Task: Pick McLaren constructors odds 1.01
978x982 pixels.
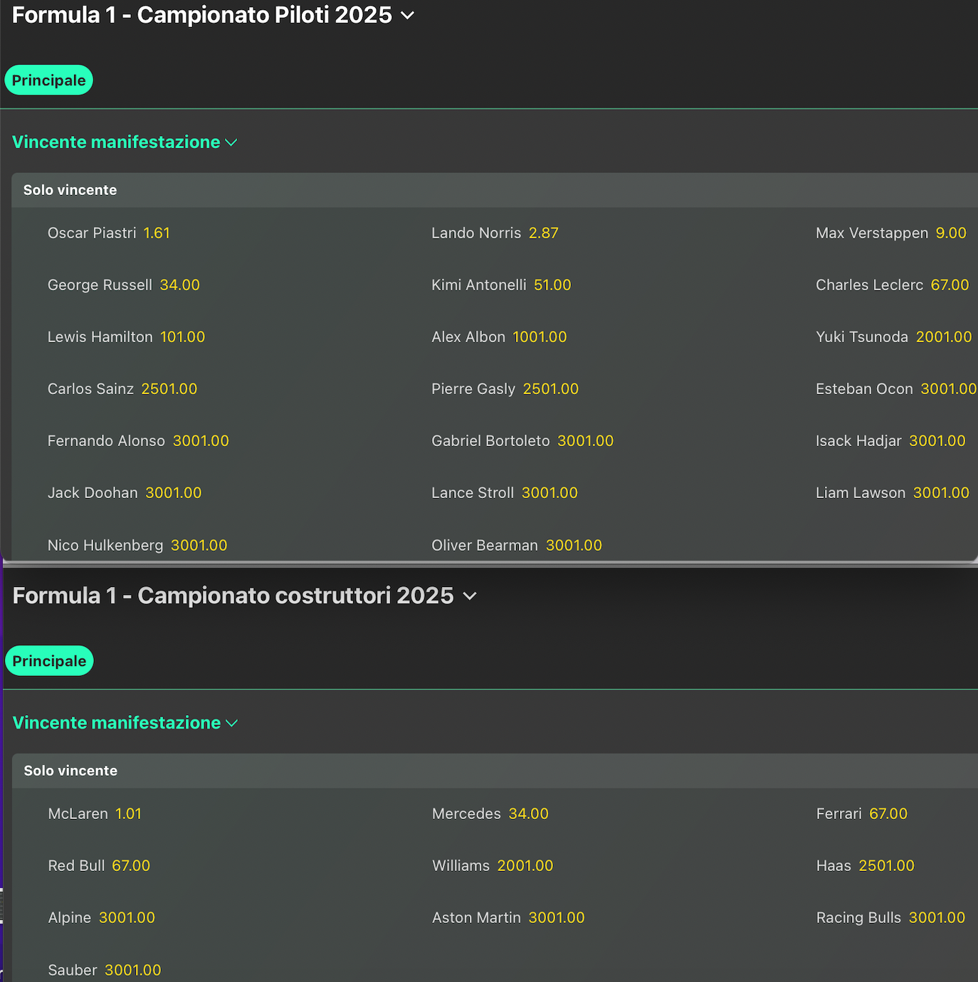Action: point(128,814)
